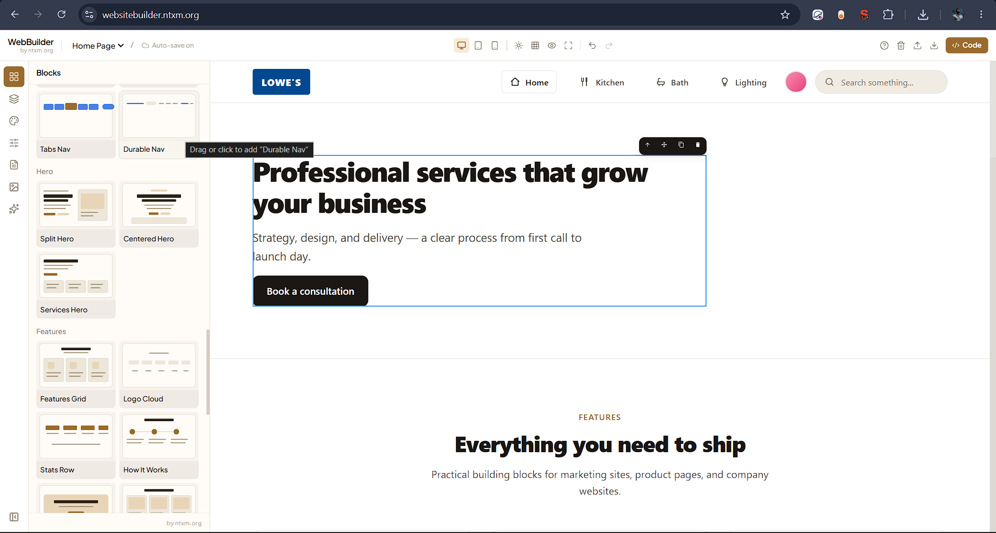Open the image assets panel
Image resolution: width=996 pixels, height=533 pixels.
tap(14, 187)
